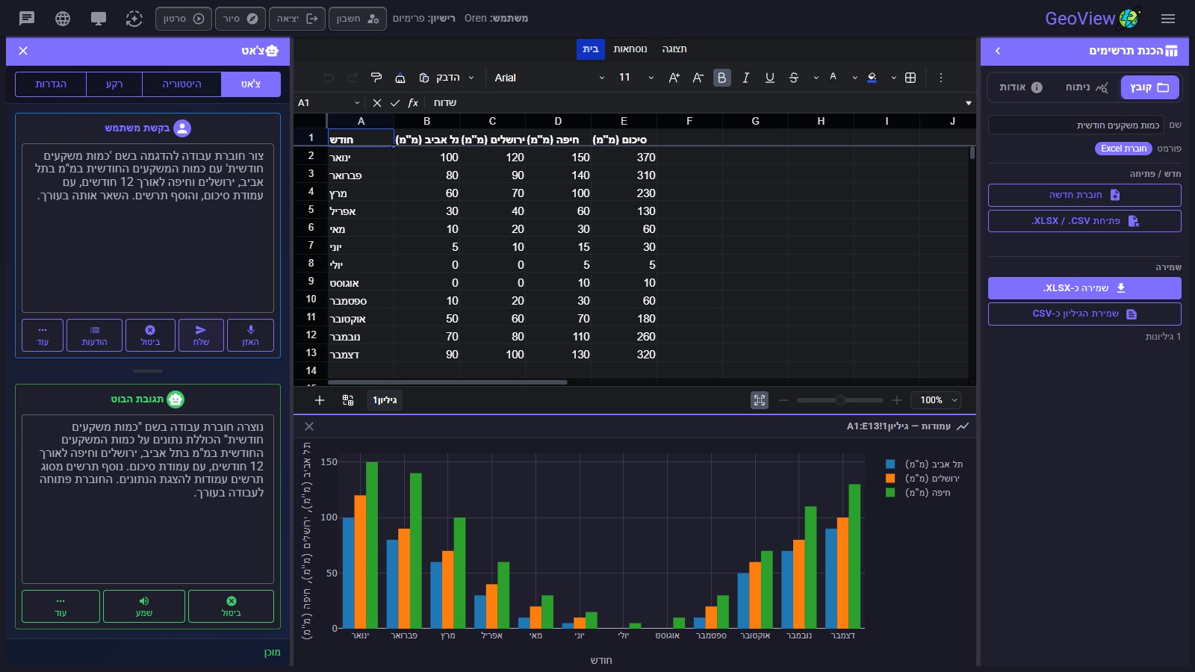The image size is (1195, 672).
Task: Click the שמירה כ-XLSX button
Action: coord(1084,288)
